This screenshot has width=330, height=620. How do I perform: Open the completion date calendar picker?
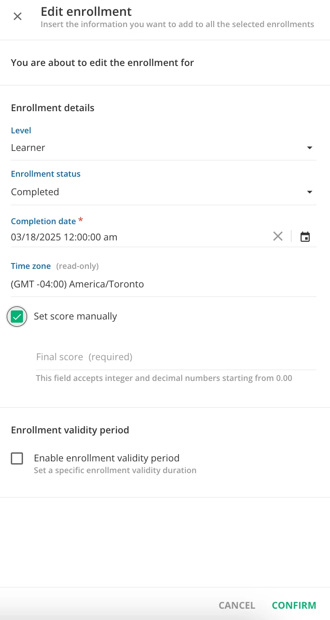[x=305, y=236]
